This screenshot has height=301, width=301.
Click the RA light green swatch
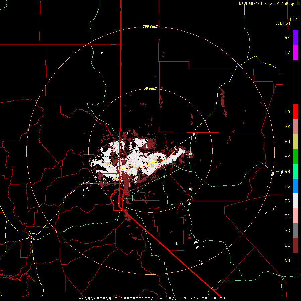[x=295, y=171]
